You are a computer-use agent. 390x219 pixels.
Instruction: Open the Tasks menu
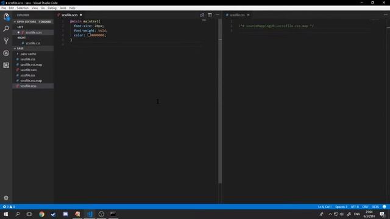[x=63, y=8]
